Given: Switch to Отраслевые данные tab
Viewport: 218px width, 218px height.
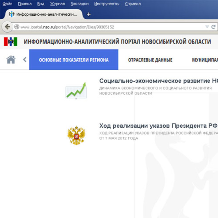Looking at the screenshot, I should [150, 60].
